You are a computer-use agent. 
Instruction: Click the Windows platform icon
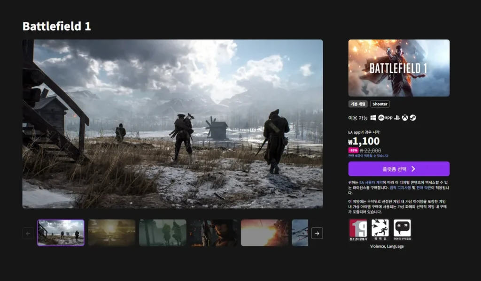coord(373,118)
